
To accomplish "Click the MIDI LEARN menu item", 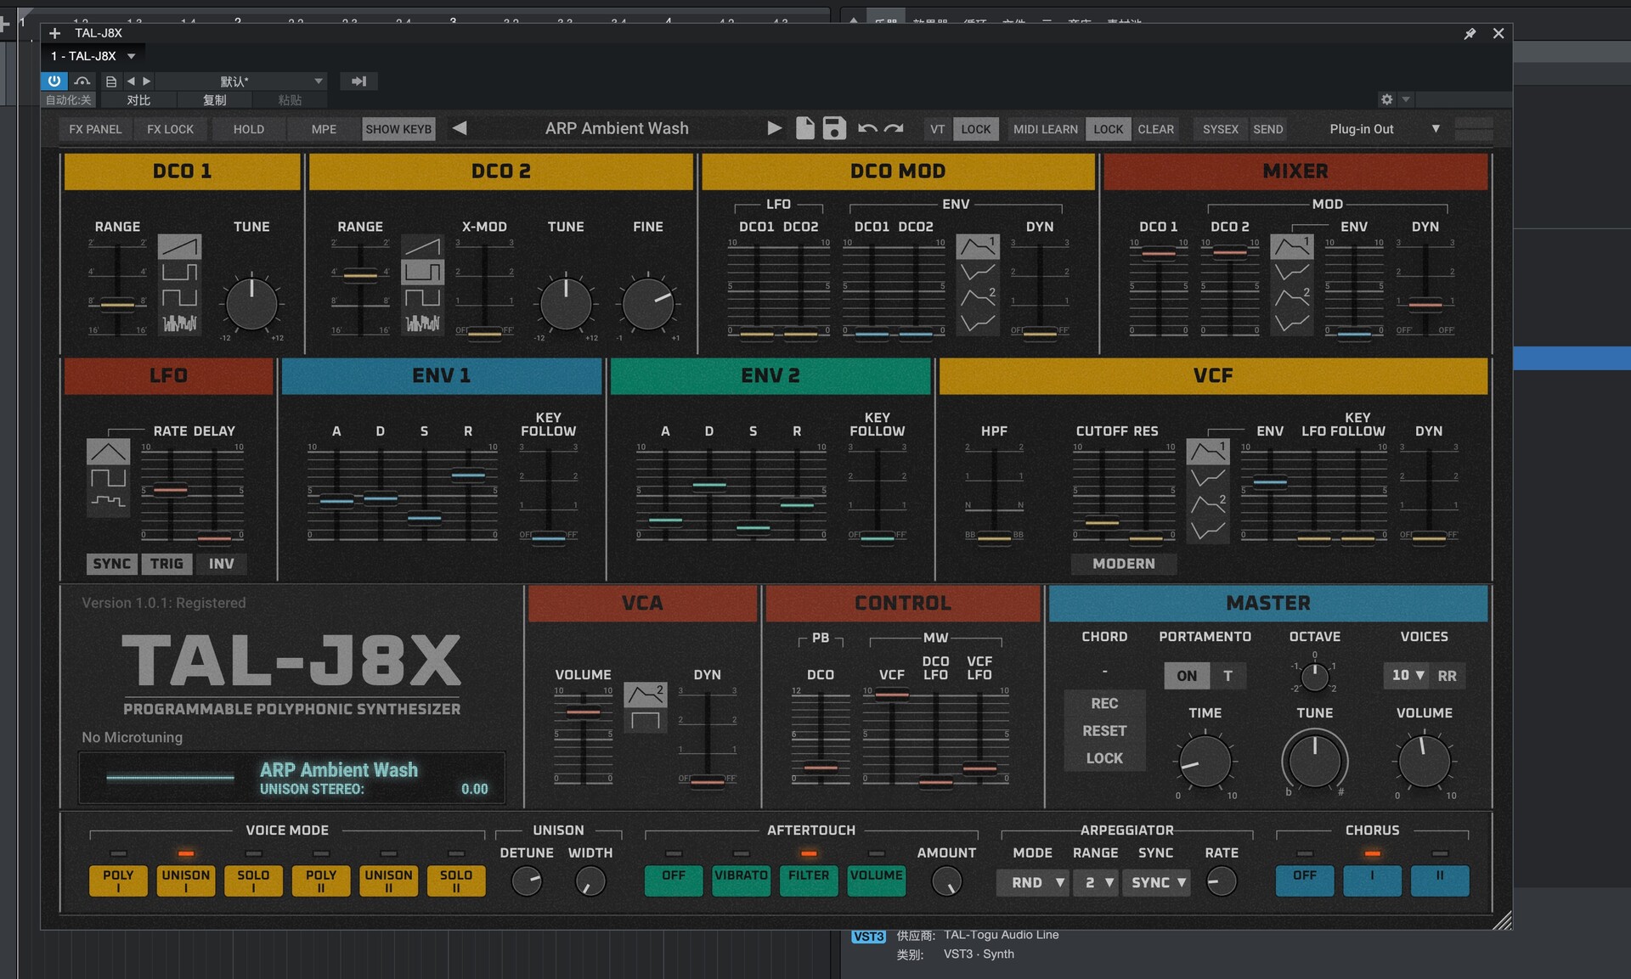I will point(1045,129).
